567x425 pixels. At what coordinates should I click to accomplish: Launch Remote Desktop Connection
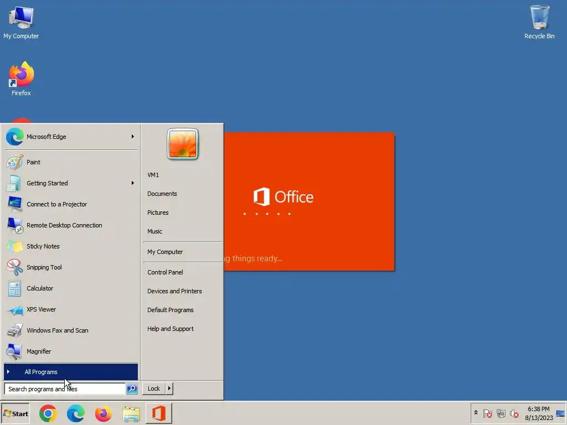pos(71,225)
